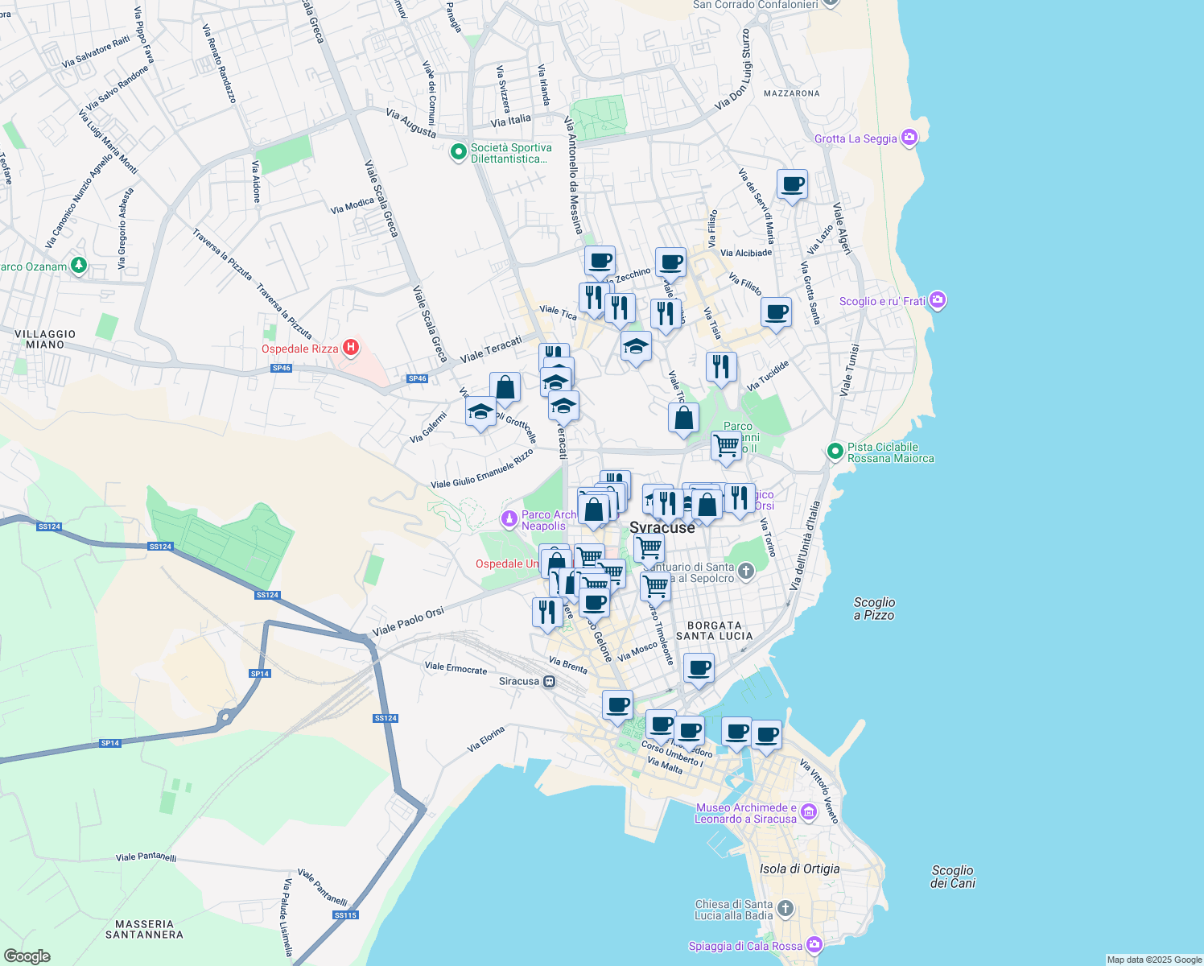The image size is (1204, 966).
Task: Select the Chiesa di Santa Lucia alla Badia icon
Action: click(x=785, y=910)
